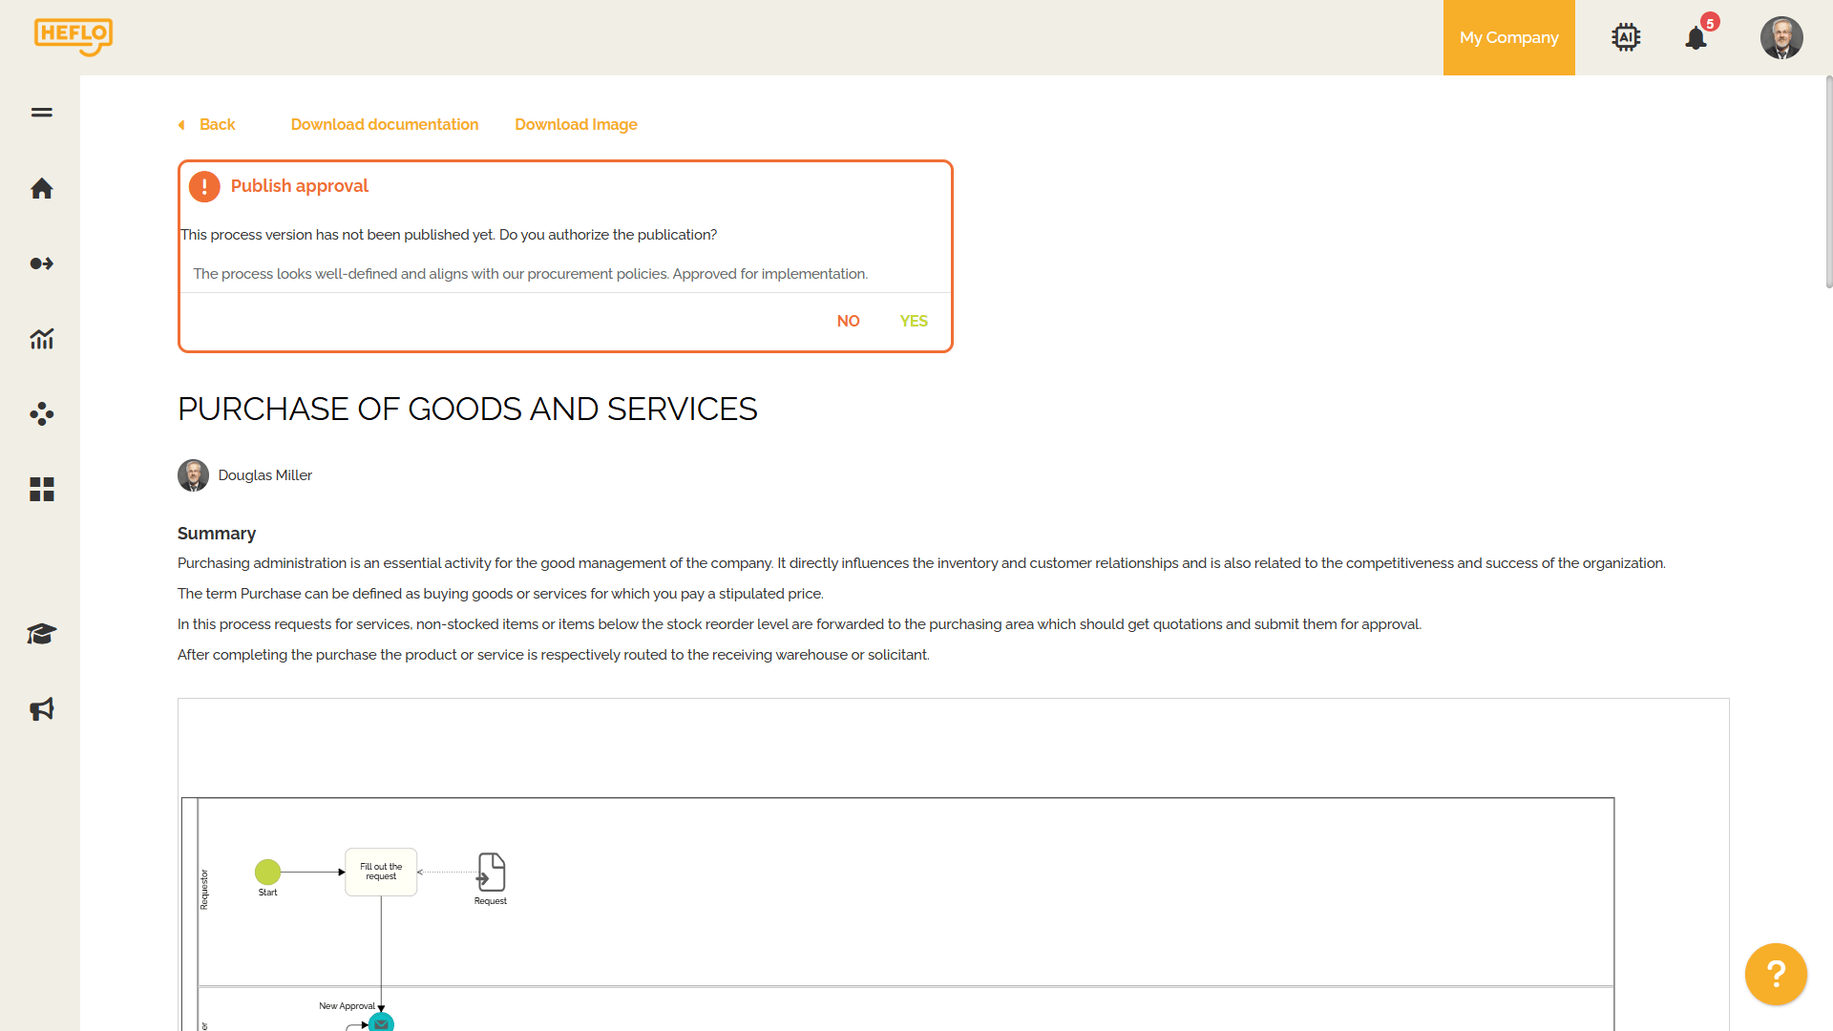Open the AI chip assistant icon

tap(1626, 37)
